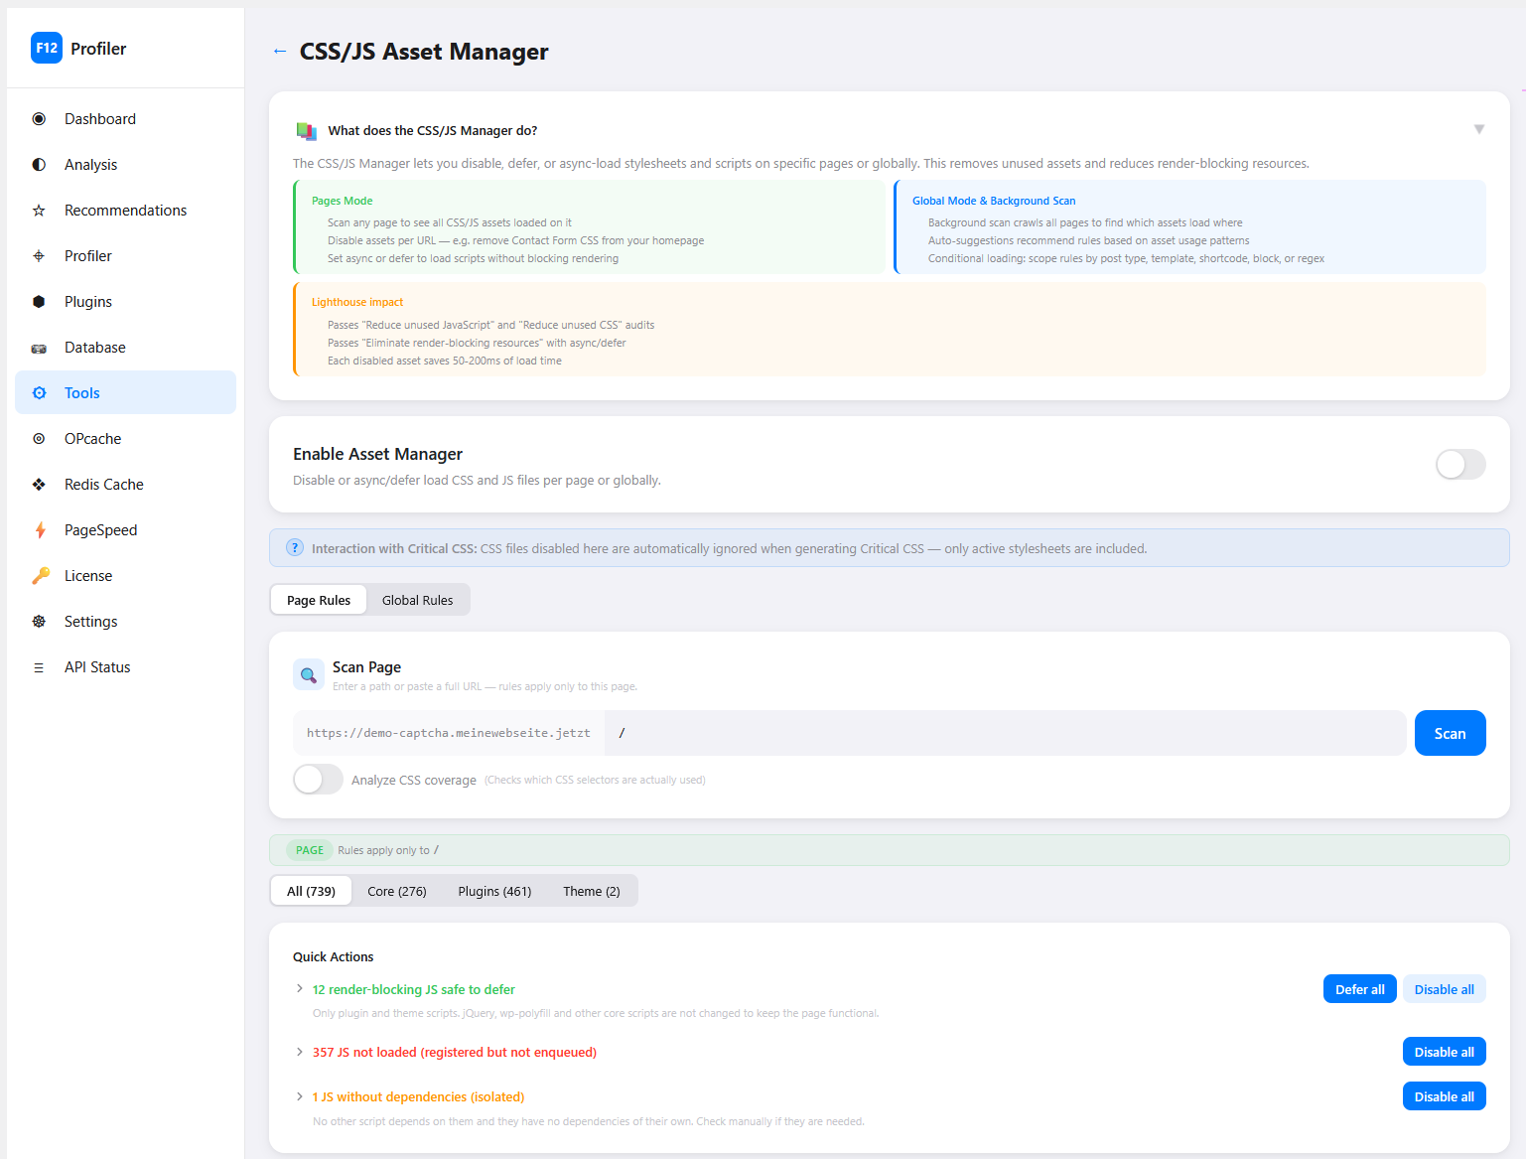Launch the PageSpeed tool
Image resolution: width=1526 pixels, height=1159 pixels.
(x=100, y=529)
